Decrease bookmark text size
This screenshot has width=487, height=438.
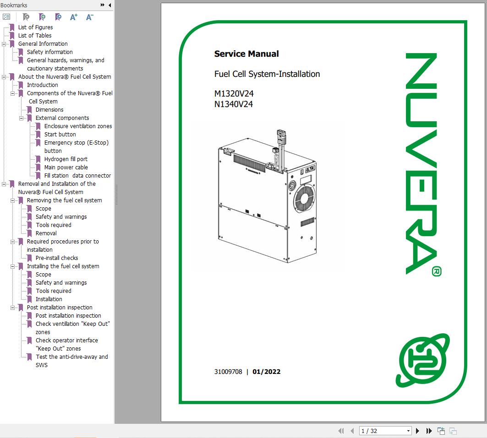[89, 17]
